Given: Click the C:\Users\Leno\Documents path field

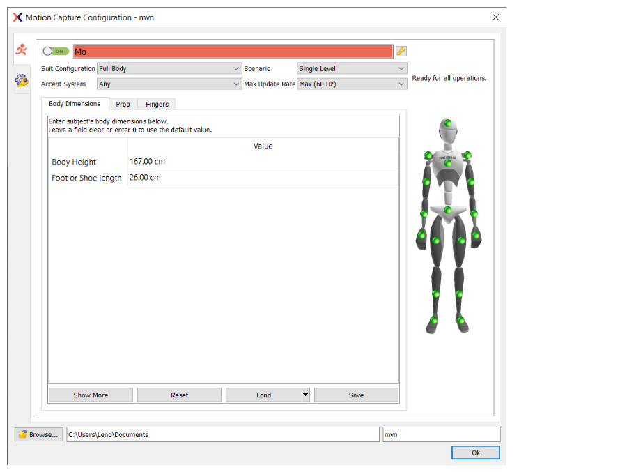Looking at the screenshot, I should (x=223, y=434).
